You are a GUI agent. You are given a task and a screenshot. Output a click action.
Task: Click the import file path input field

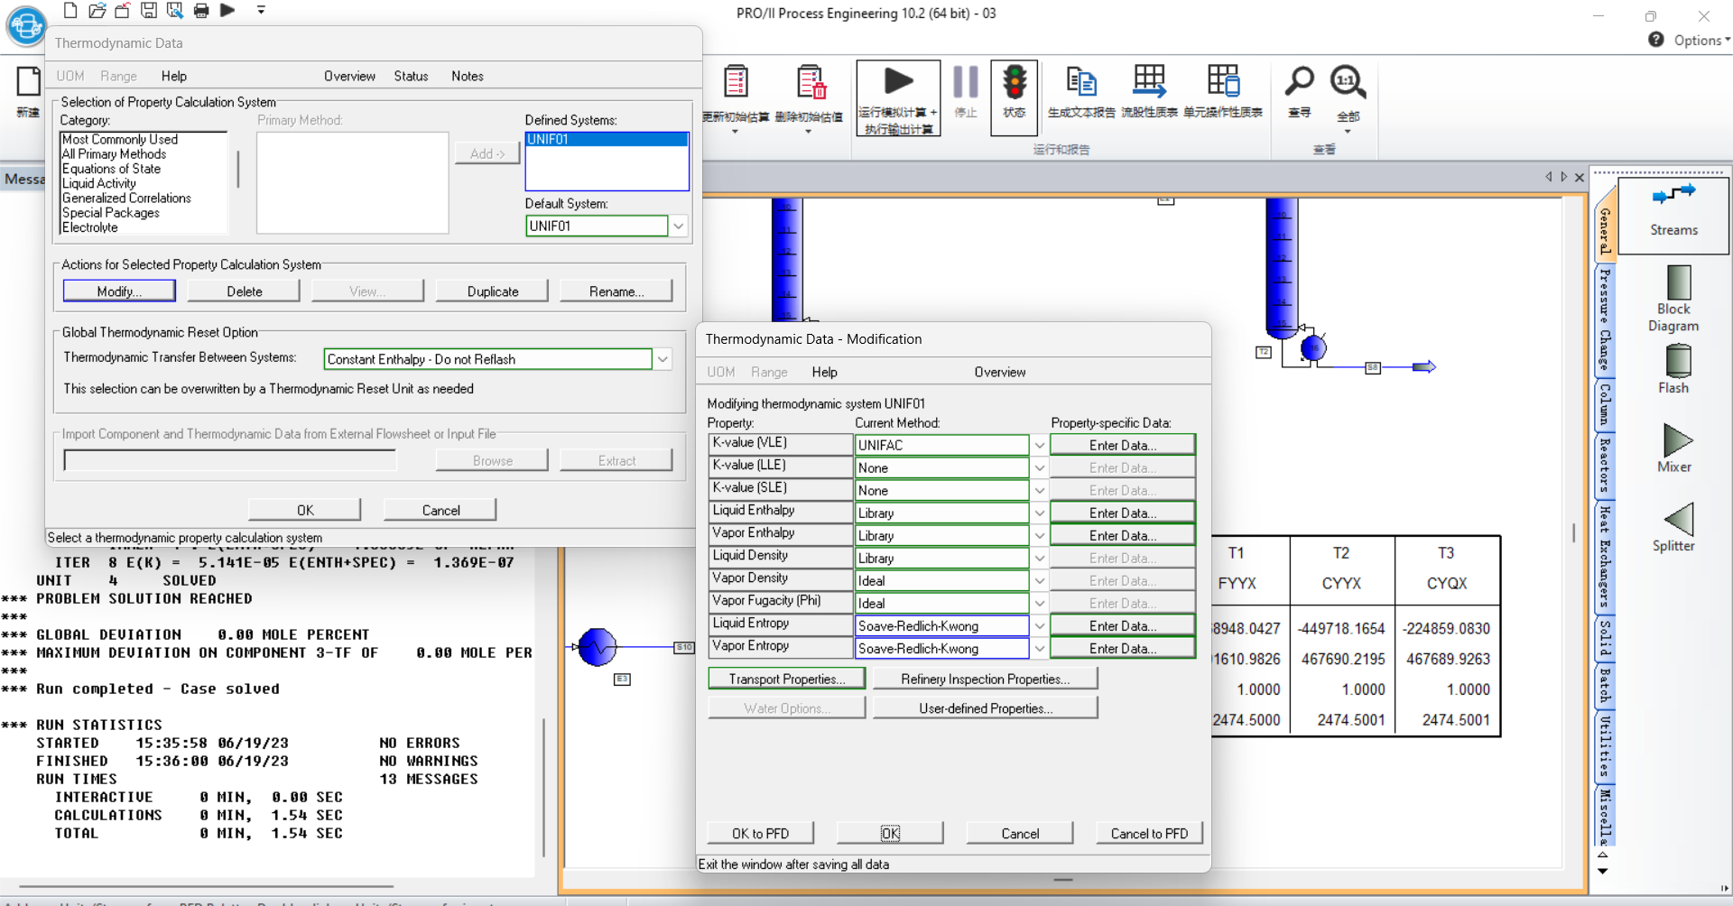230,460
